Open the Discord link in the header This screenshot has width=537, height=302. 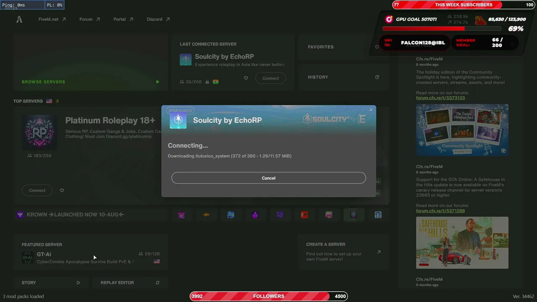click(x=158, y=19)
